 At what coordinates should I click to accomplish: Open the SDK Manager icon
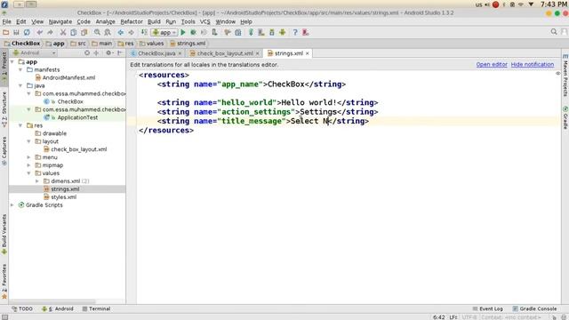click(x=272, y=32)
